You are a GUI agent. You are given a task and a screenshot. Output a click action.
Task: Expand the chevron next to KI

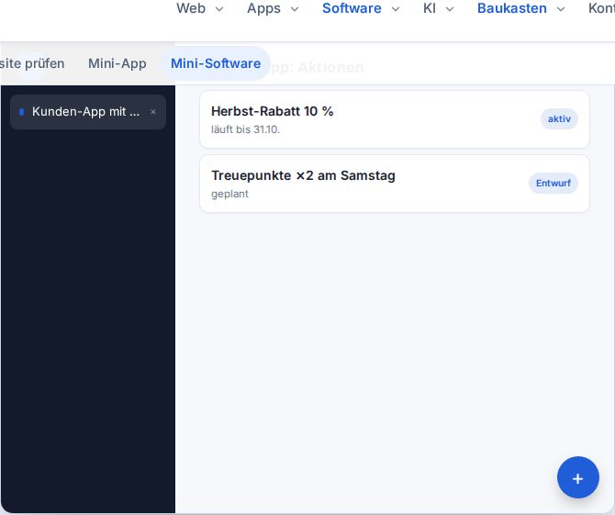point(450,9)
